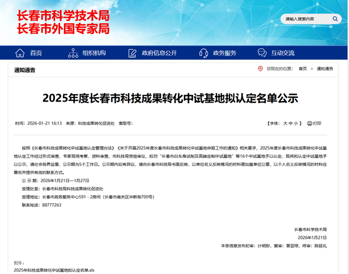
Task: Set font size to small (小)
Action: point(297,123)
